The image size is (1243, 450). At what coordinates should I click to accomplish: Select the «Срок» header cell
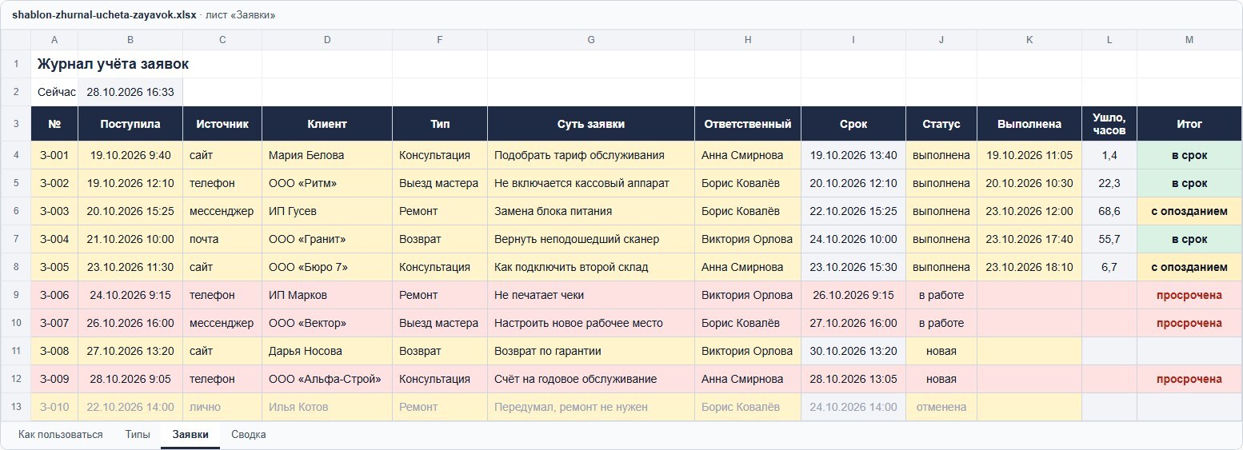[x=853, y=124]
